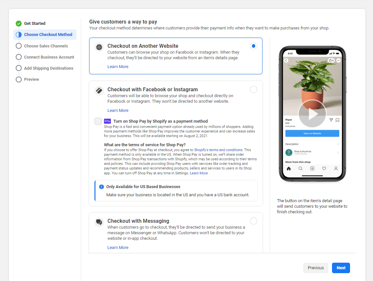
Task: Open Add Shipping Destinations step
Action: [49, 68]
